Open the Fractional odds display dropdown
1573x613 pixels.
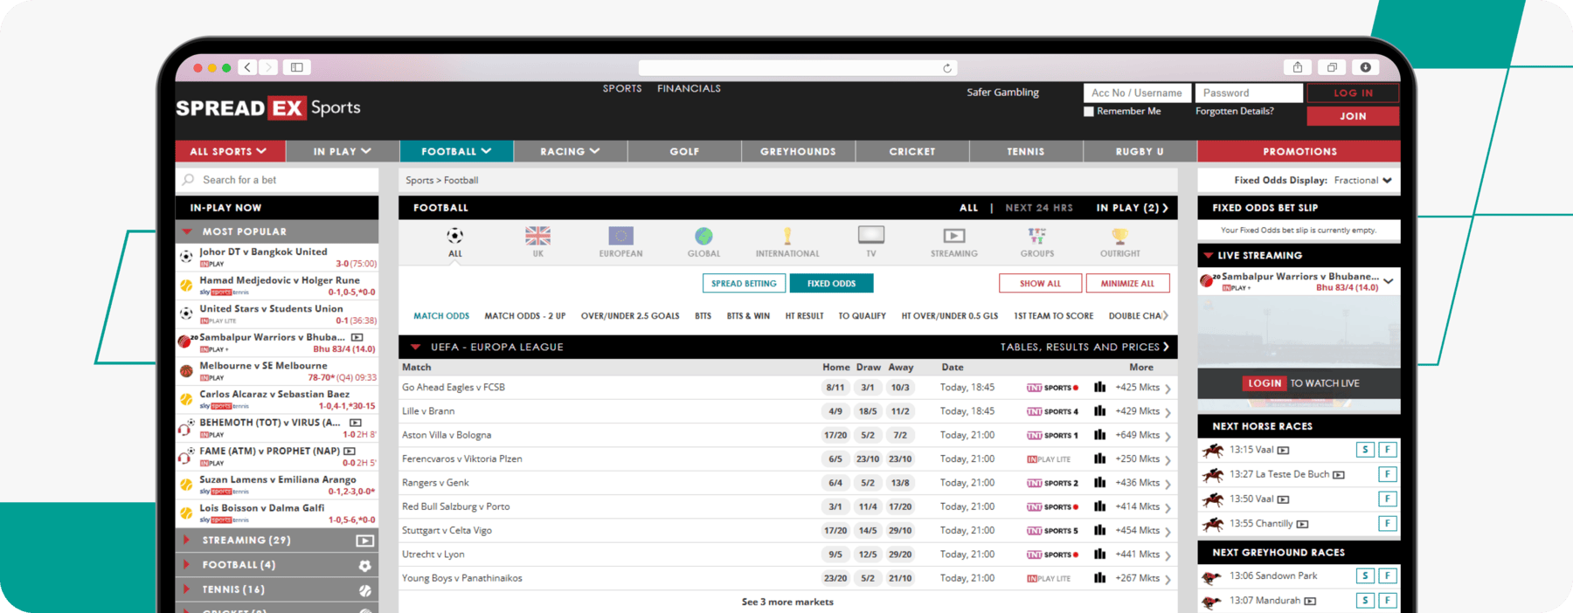1362,181
